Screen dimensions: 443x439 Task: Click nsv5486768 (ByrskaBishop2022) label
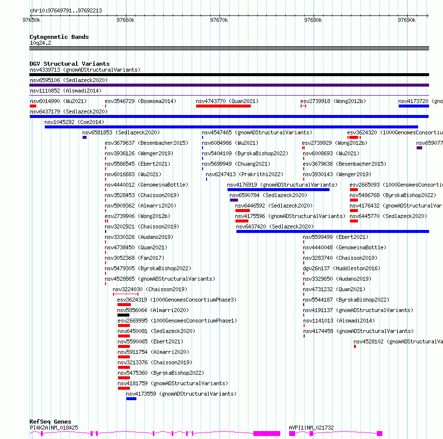(393, 195)
